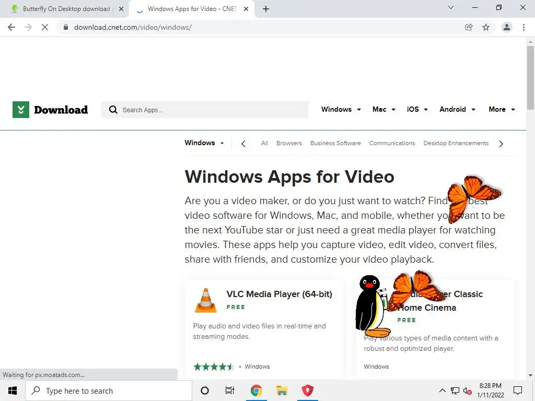The image size is (535, 401).
Task: Focus the Search Apps input field
Action: click(x=205, y=110)
